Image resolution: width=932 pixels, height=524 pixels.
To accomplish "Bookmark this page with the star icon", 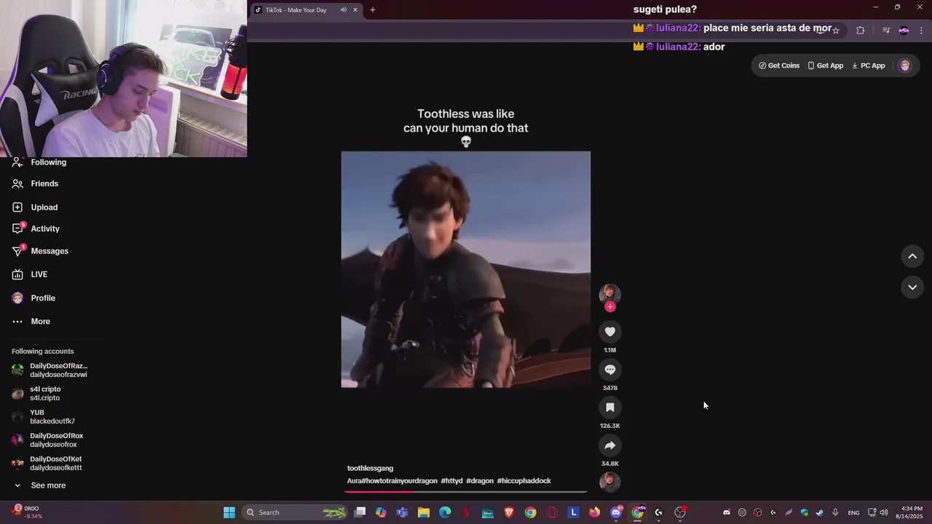I will point(836,31).
